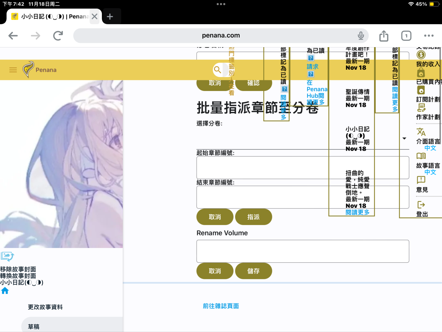This screenshot has width=442, height=332.
Task: Click the 登出 logout arrow icon
Action: [x=421, y=205]
